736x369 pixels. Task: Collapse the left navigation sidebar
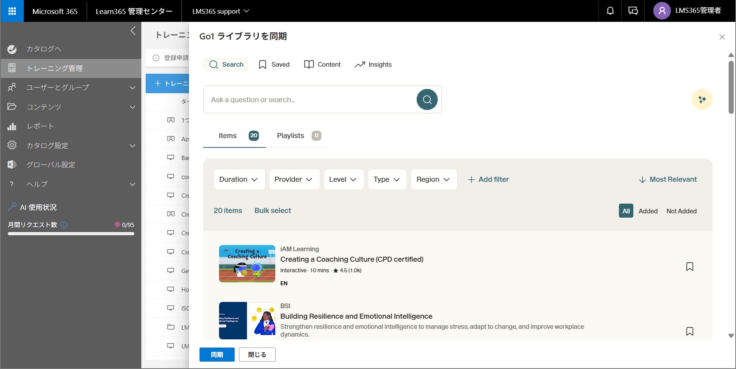(x=133, y=31)
